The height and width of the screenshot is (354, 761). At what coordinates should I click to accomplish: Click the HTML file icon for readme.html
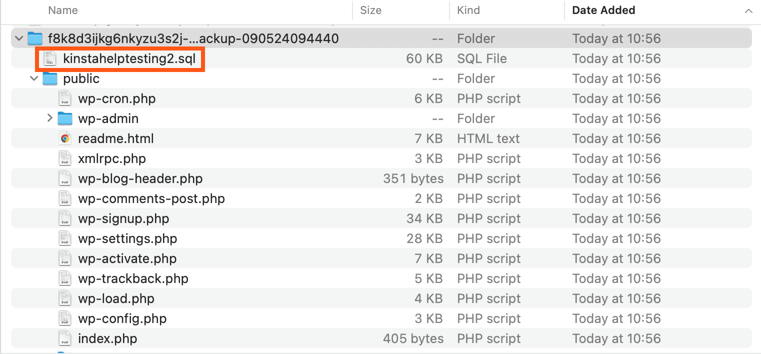click(65, 138)
